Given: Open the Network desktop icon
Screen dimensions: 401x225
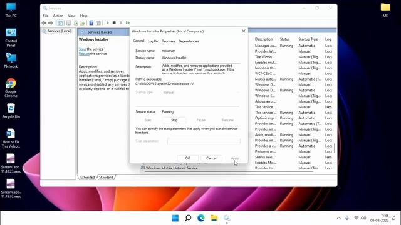Looking at the screenshot, I should pos(11,60).
